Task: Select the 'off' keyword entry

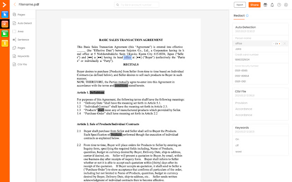Action: tap(237, 146)
